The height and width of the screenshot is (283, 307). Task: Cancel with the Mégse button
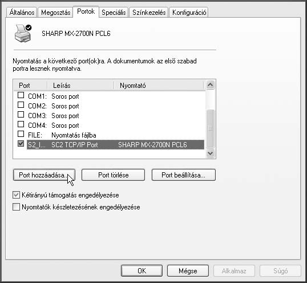click(188, 271)
